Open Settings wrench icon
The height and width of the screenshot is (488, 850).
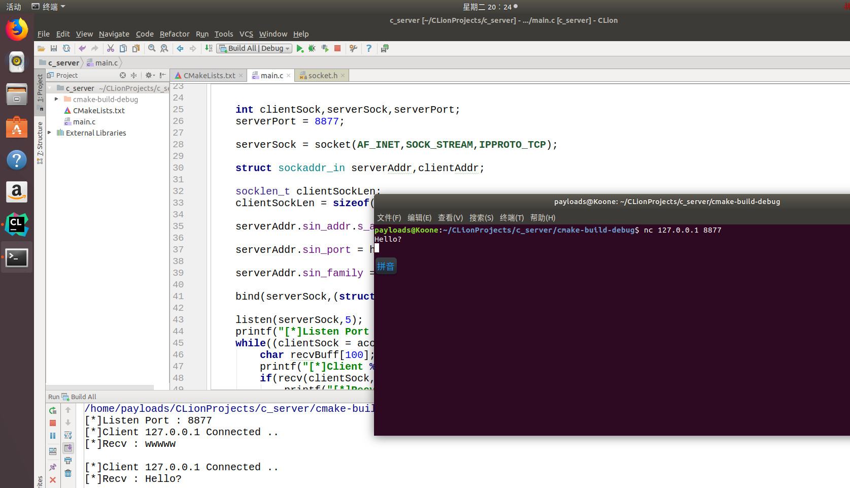point(353,48)
